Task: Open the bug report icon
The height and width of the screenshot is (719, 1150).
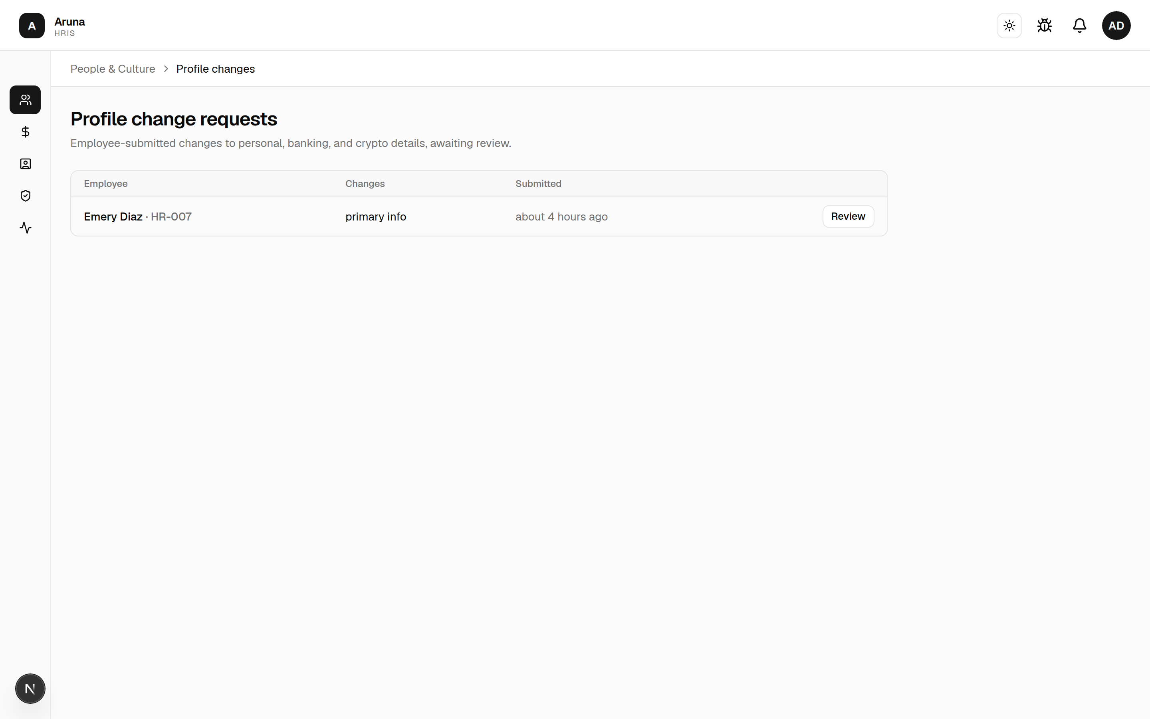Action: (x=1045, y=26)
